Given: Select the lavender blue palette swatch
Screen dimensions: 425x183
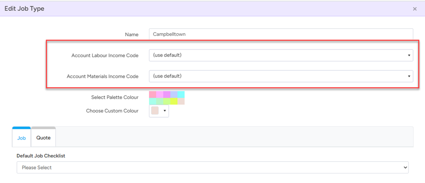Looking at the screenshot, I should (x=174, y=94).
